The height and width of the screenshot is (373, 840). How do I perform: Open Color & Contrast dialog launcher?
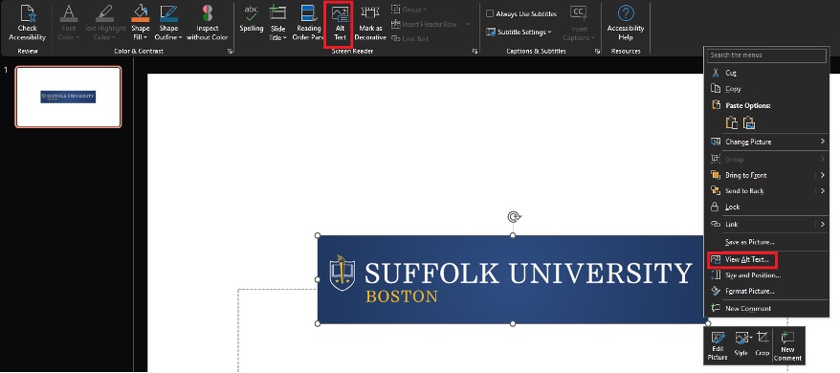click(230, 52)
